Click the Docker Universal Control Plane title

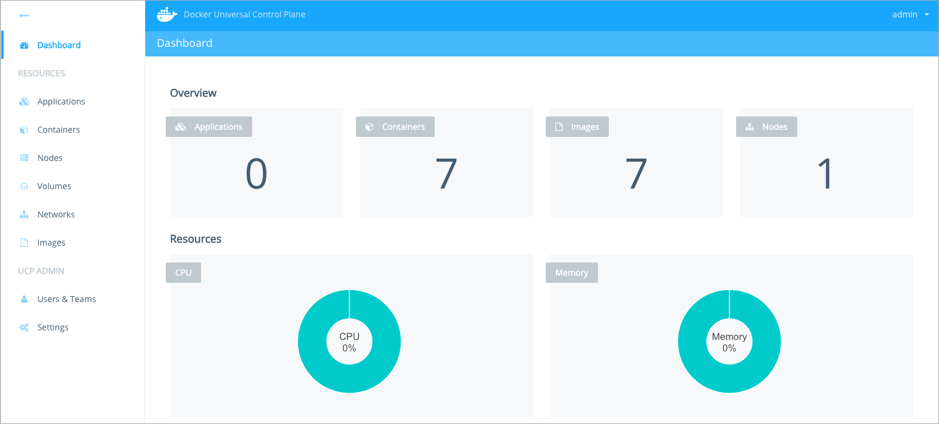pyautogui.click(x=244, y=14)
